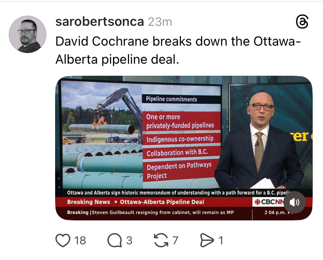323x260 pixels.
Task: Open the Threads logo icon
Action: coord(302,22)
